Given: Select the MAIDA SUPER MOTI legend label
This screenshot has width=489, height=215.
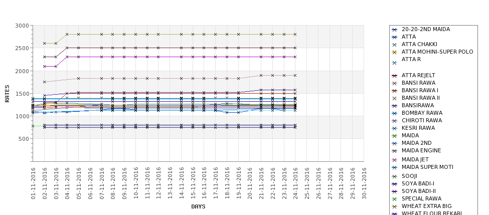Looking at the screenshot, I should 427,167.
